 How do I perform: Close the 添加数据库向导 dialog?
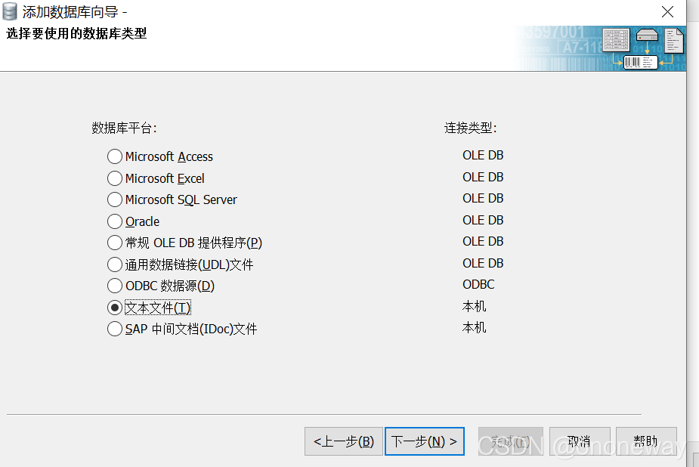point(667,11)
